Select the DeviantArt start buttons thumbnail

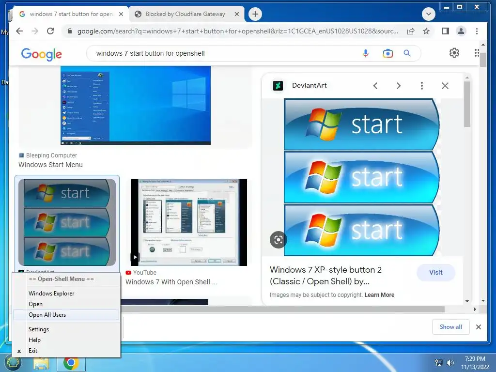[67, 222]
